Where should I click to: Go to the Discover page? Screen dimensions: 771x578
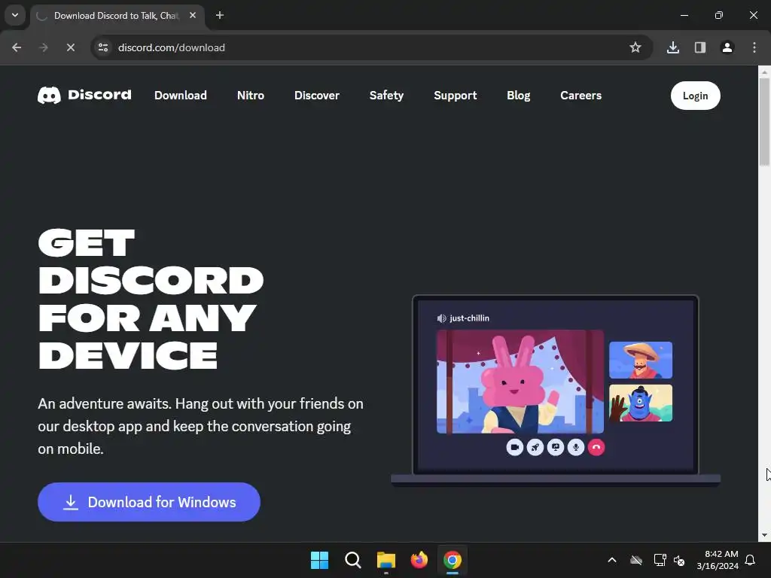click(x=317, y=96)
